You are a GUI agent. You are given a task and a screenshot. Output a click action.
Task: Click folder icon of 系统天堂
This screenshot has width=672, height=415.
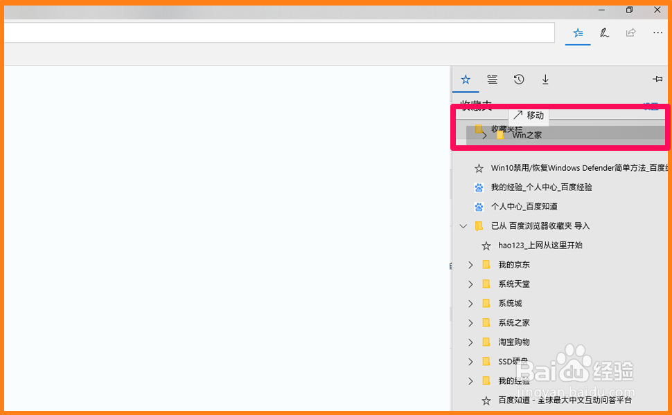coord(486,284)
